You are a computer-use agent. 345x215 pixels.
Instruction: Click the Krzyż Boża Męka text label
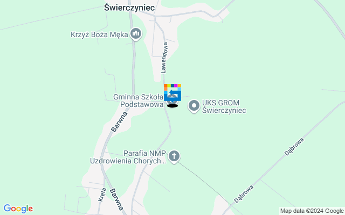99,34
